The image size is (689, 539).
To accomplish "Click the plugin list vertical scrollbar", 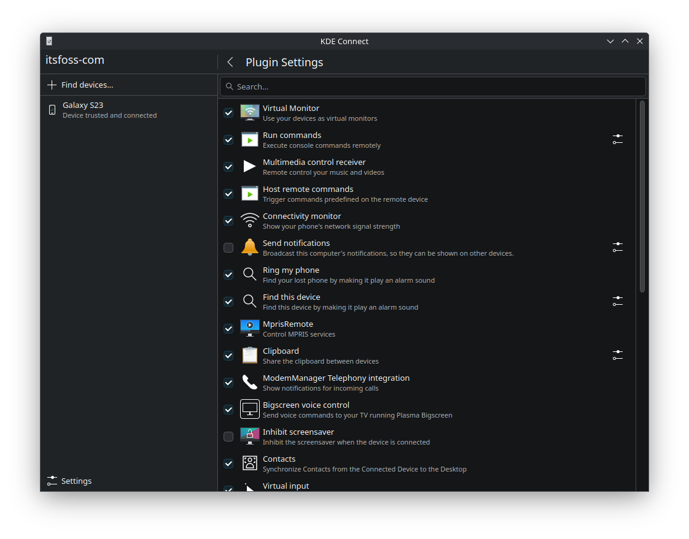I will point(642,196).
